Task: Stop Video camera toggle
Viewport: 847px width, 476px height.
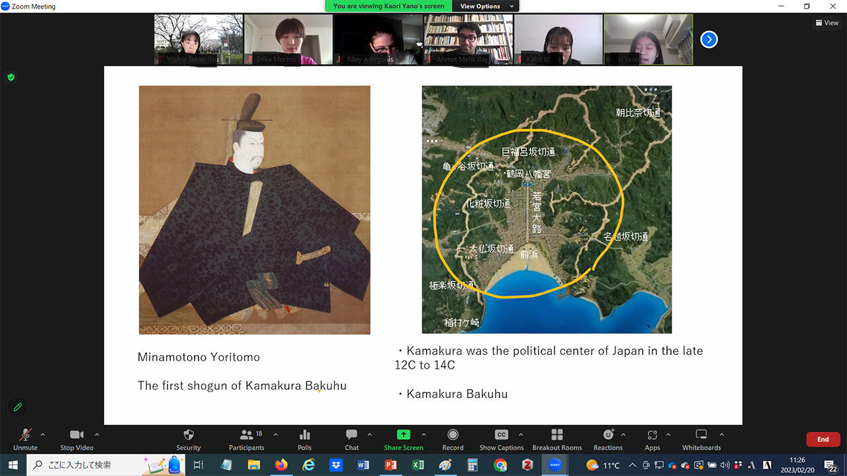Action: [x=77, y=440]
